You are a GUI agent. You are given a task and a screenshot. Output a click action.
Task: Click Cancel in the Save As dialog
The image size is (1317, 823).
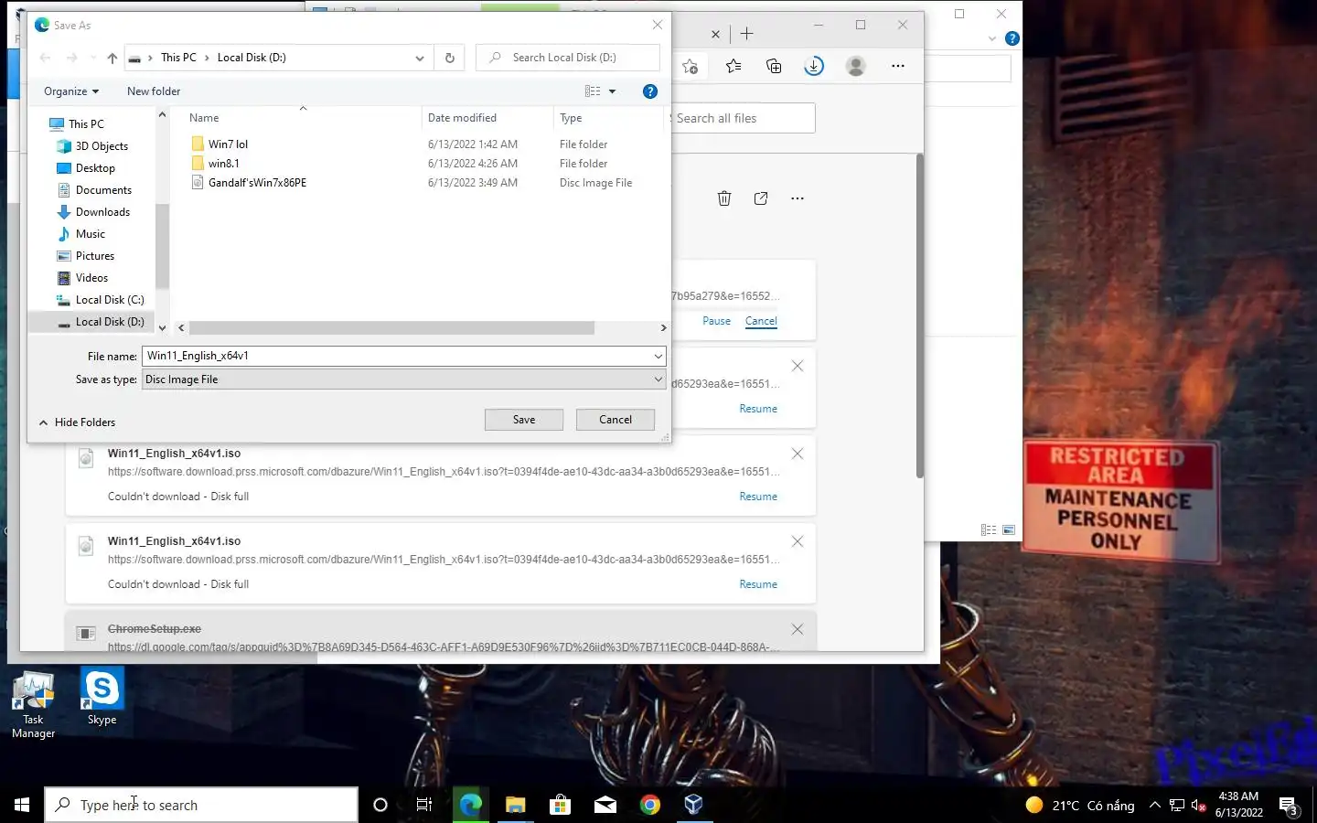click(x=616, y=420)
